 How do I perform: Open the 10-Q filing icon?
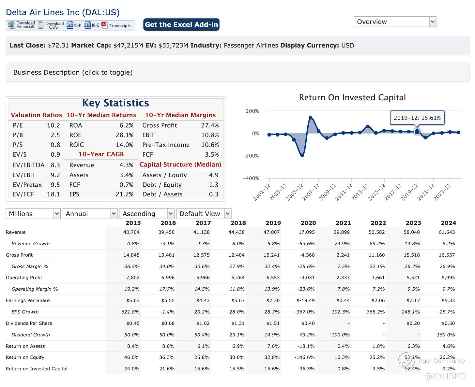coord(87,25)
